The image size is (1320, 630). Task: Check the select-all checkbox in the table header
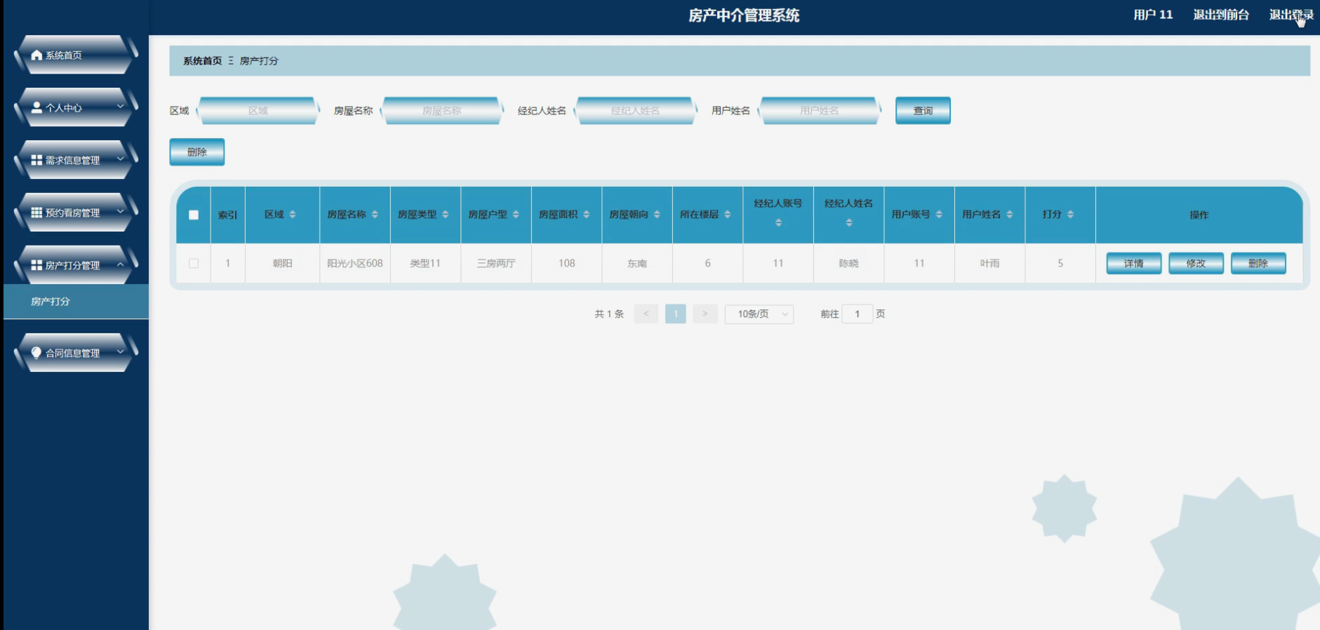pyautogui.click(x=194, y=215)
